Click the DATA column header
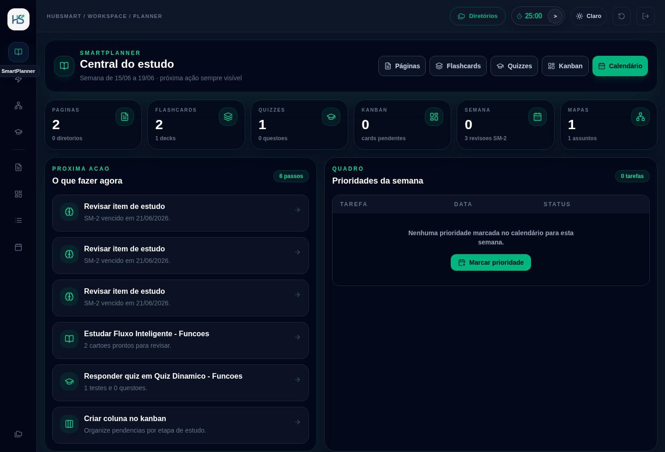Viewport: 665px width, 452px height. (x=463, y=204)
